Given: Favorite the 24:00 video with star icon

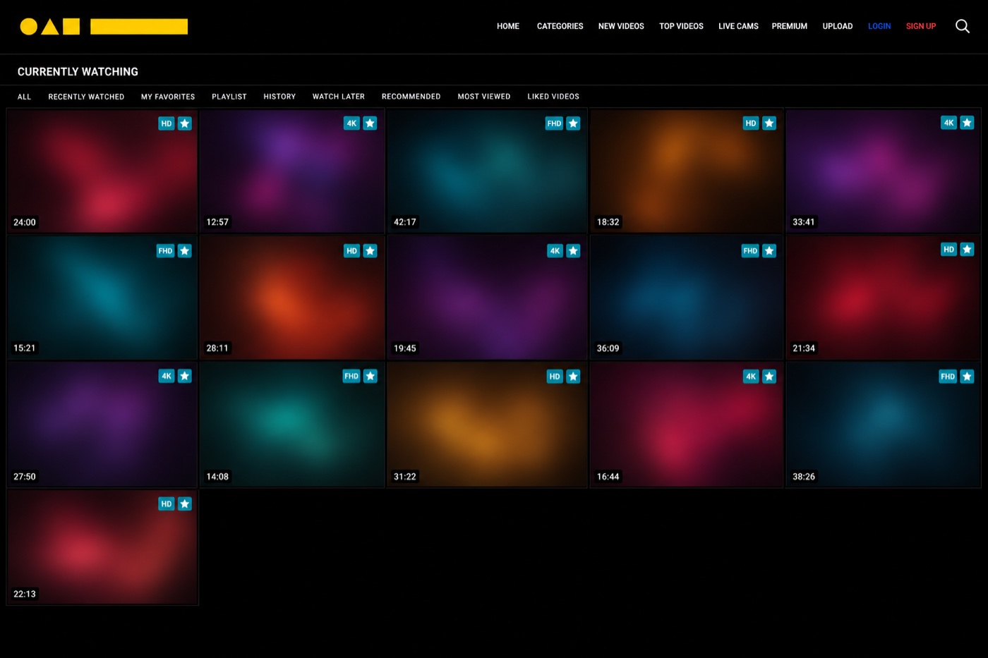Looking at the screenshot, I should [185, 123].
